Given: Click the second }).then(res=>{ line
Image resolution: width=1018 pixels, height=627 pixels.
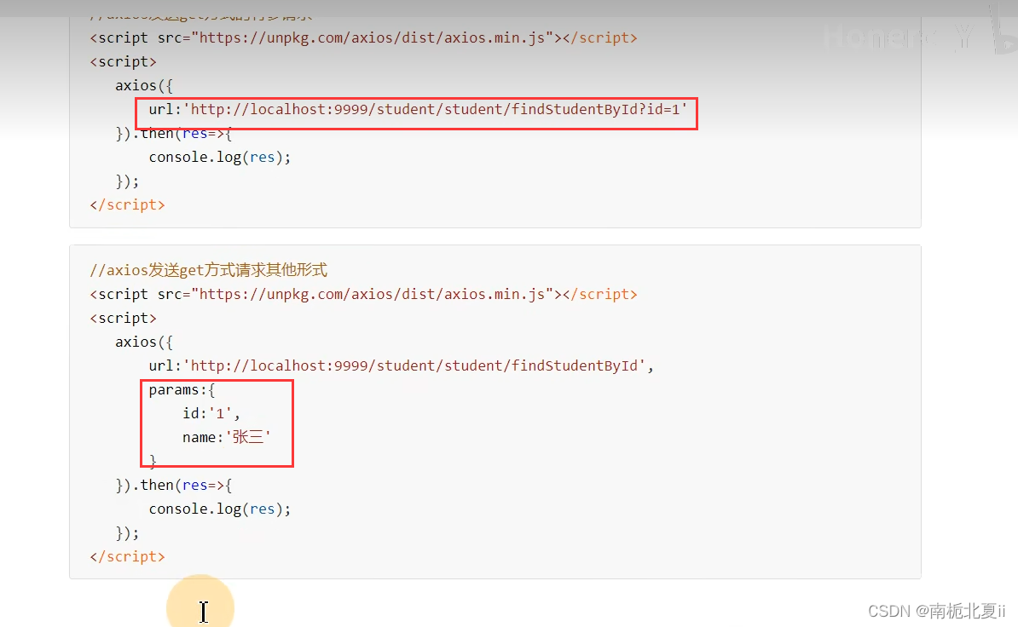Looking at the screenshot, I should pos(173,485).
